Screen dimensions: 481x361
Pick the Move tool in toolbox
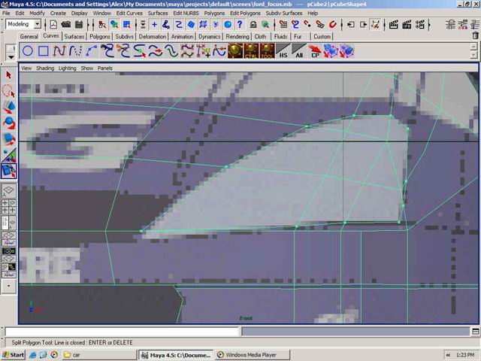(x=9, y=107)
